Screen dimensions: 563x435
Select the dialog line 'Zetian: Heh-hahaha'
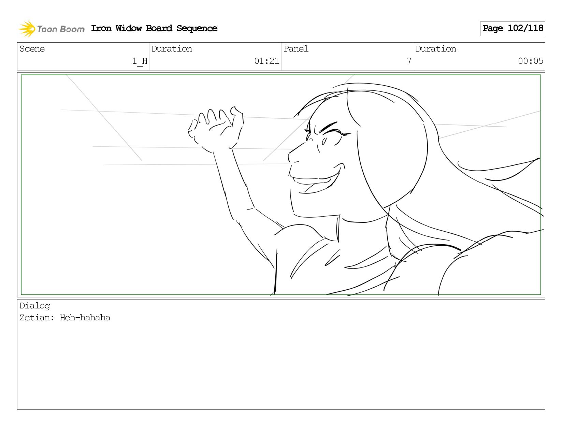click(x=65, y=318)
